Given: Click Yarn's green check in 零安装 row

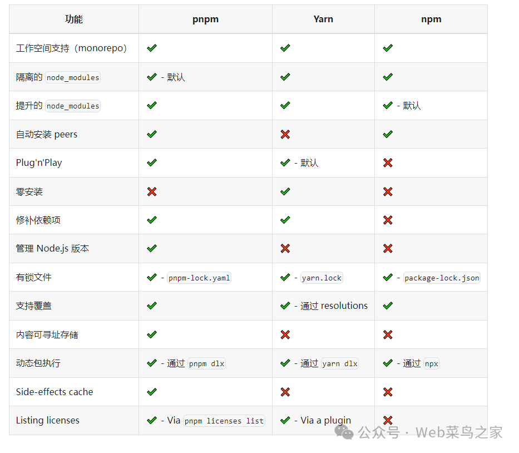Looking at the screenshot, I should 285,192.
